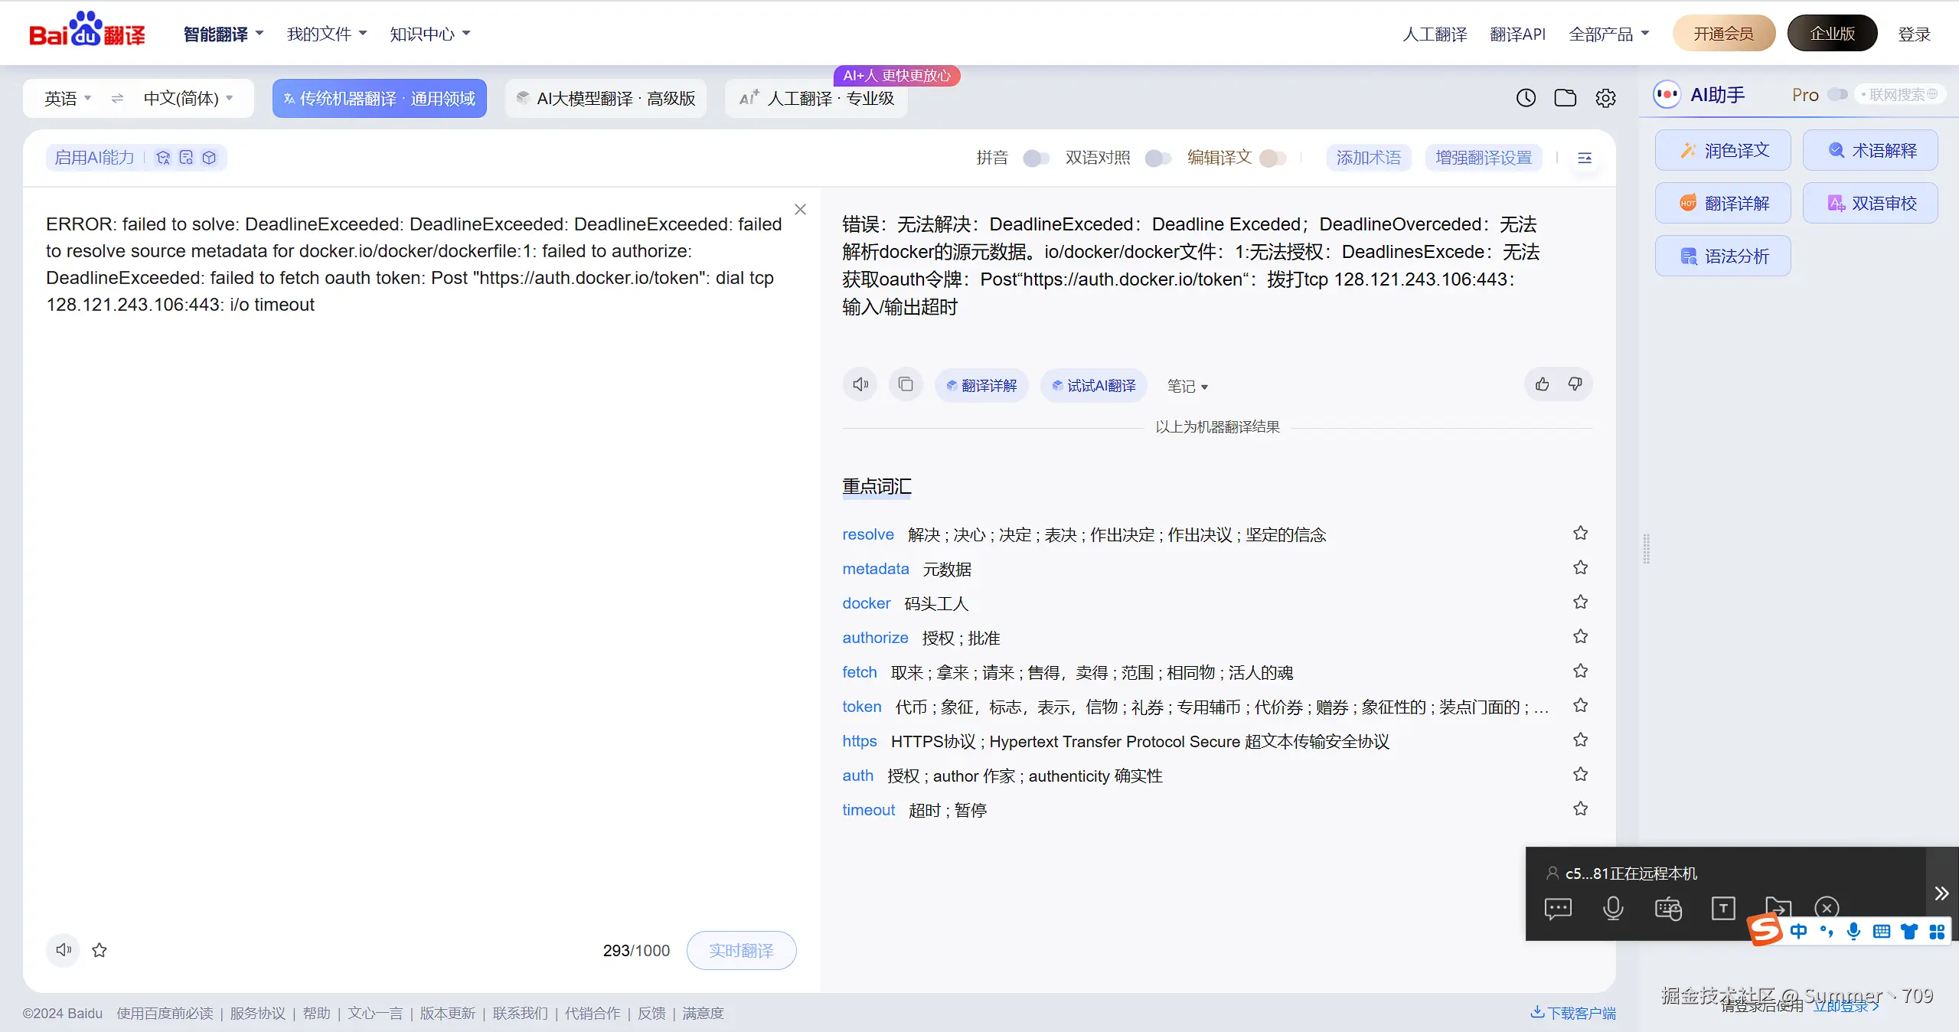The width and height of the screenshot is (1959, 1032).
Task: Open the Sogou soft keyboard icon
Action: [1879, 932]
